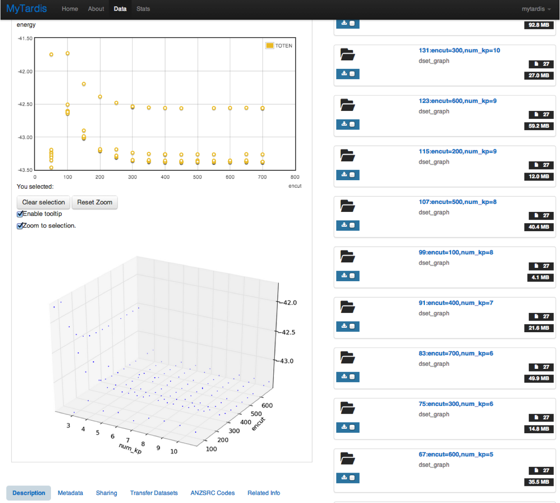560x503 pixels.
Task: Select the checkbox for dataset 131:encut=300,num_kp=10
Action: (x=352, y=74)
